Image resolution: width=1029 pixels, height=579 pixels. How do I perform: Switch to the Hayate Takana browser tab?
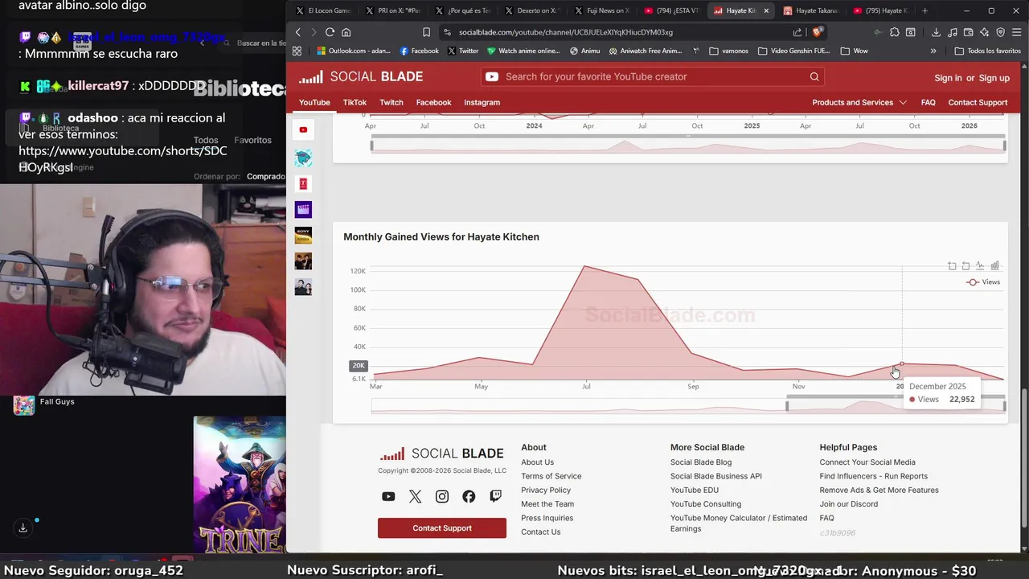pos(810,10)
